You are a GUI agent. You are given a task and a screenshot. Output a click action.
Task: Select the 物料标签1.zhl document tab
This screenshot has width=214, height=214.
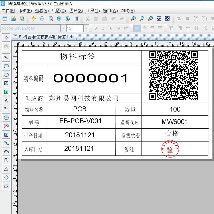(x=44, y=37)
